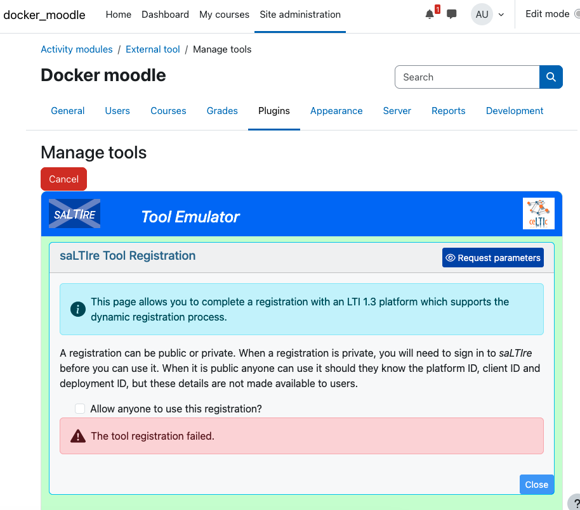Open Dashboard in top navigation

click(165, 15)
